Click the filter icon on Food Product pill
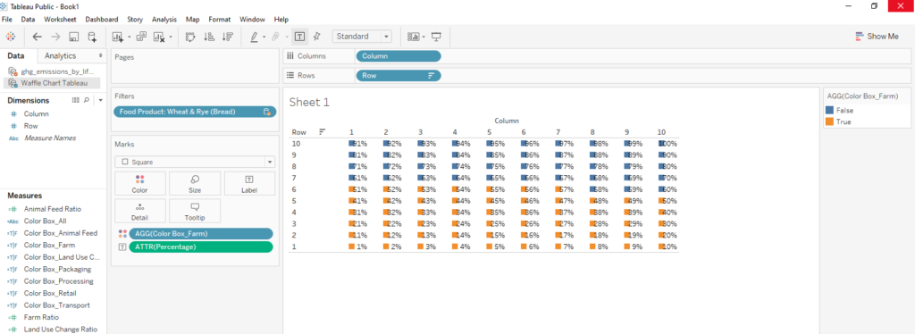This screenshot has height=334, width=915. coord(266,112)
